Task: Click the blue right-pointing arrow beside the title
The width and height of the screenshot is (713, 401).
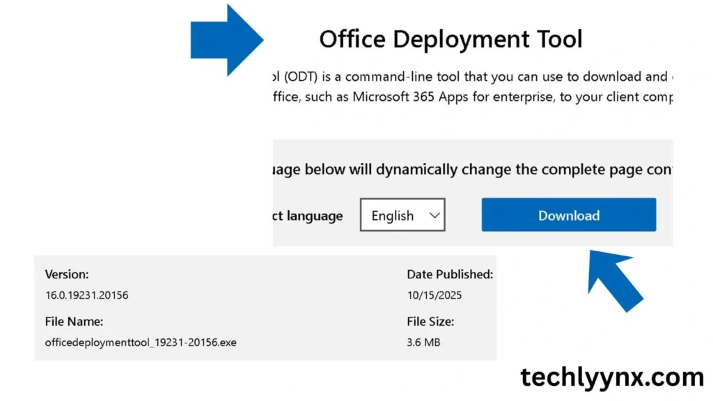Action: click(x=226, y=40)
